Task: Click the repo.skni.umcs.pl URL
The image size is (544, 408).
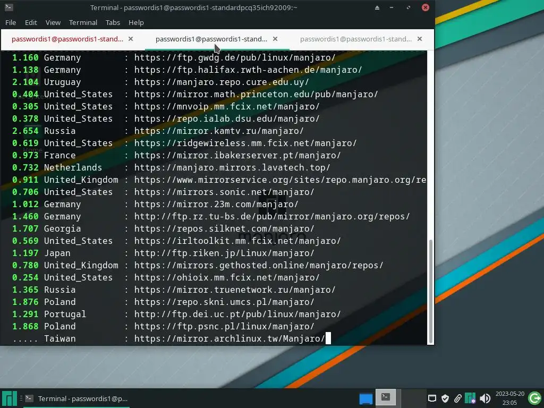Action: pyautogui.click(x=224, y=302)
